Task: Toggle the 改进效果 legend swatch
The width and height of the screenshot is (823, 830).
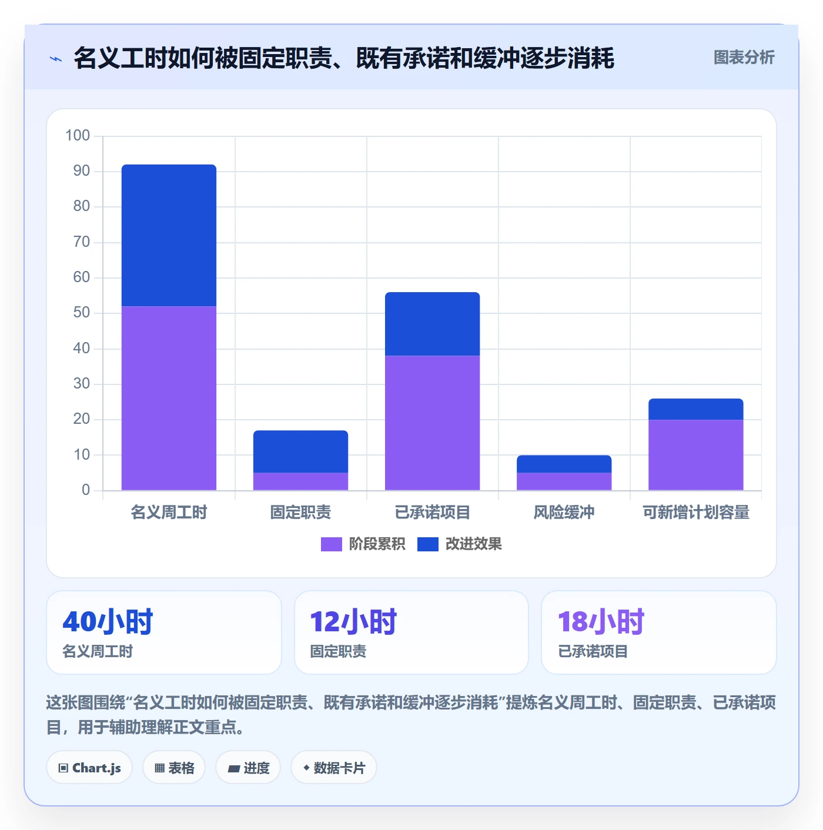Action: click(x=427, y=544)
